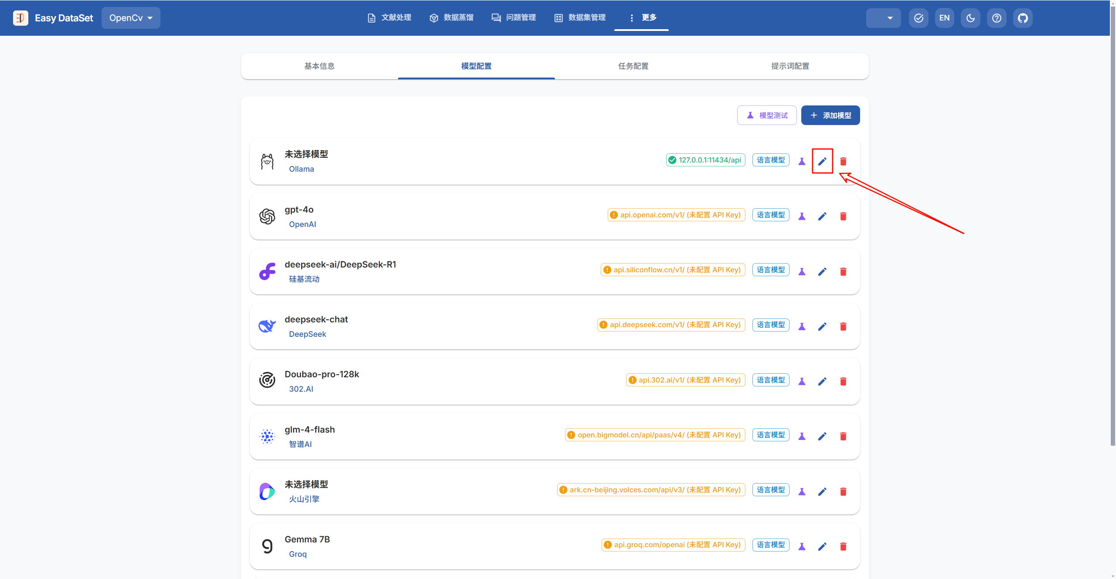Click the task check circle icon in the header
The width and height of the screenshot is (1116, 579).
919,18
